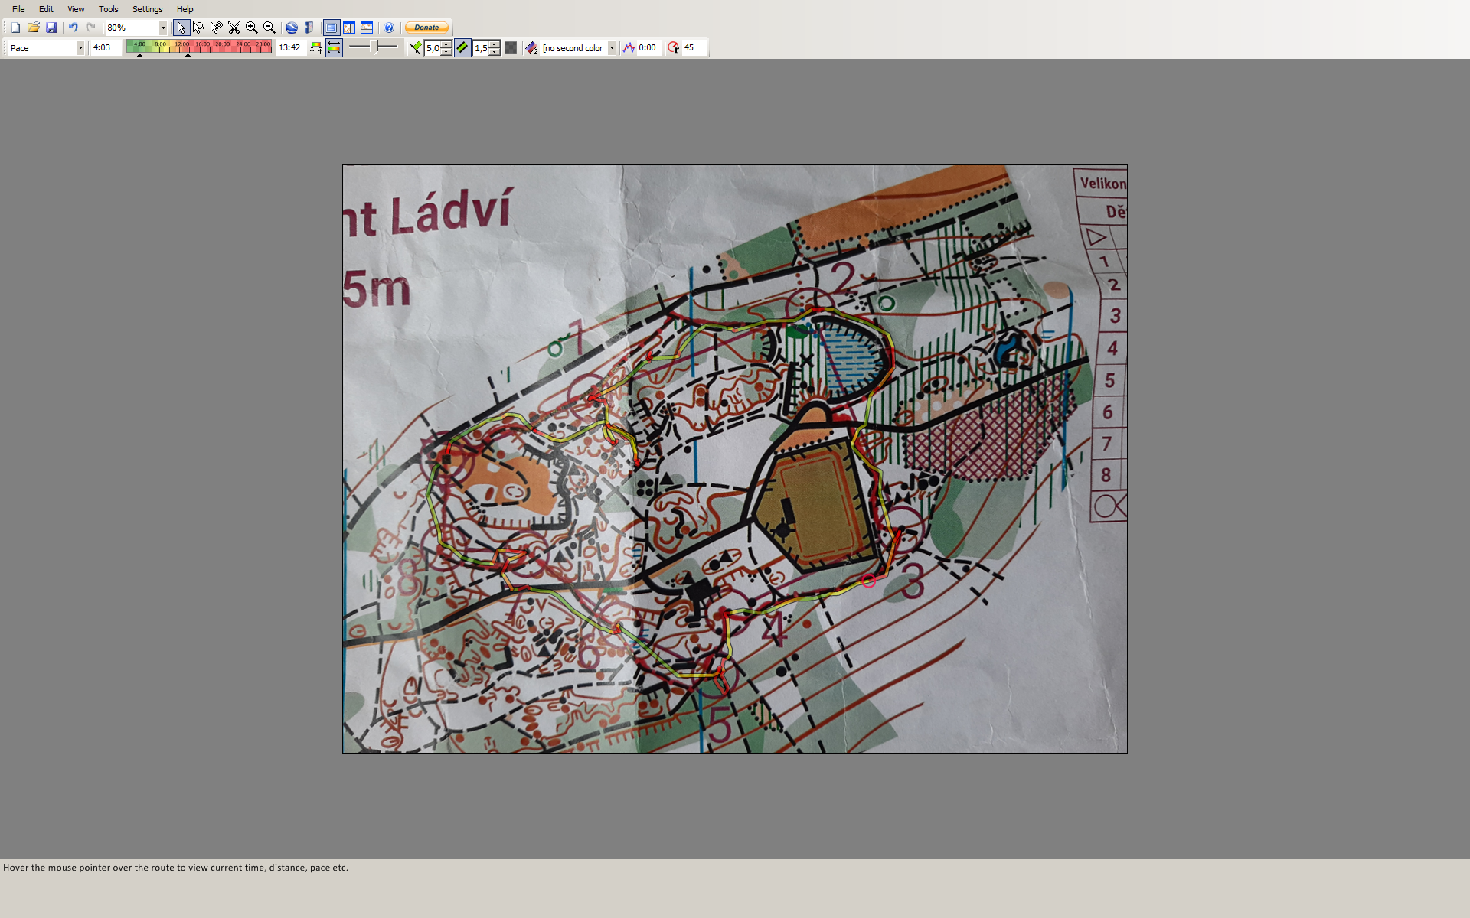
Task: Select the scissors cut tool
Action: tap(234, 28)
